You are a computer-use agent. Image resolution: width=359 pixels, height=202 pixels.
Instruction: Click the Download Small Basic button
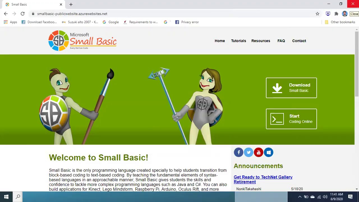291,88
